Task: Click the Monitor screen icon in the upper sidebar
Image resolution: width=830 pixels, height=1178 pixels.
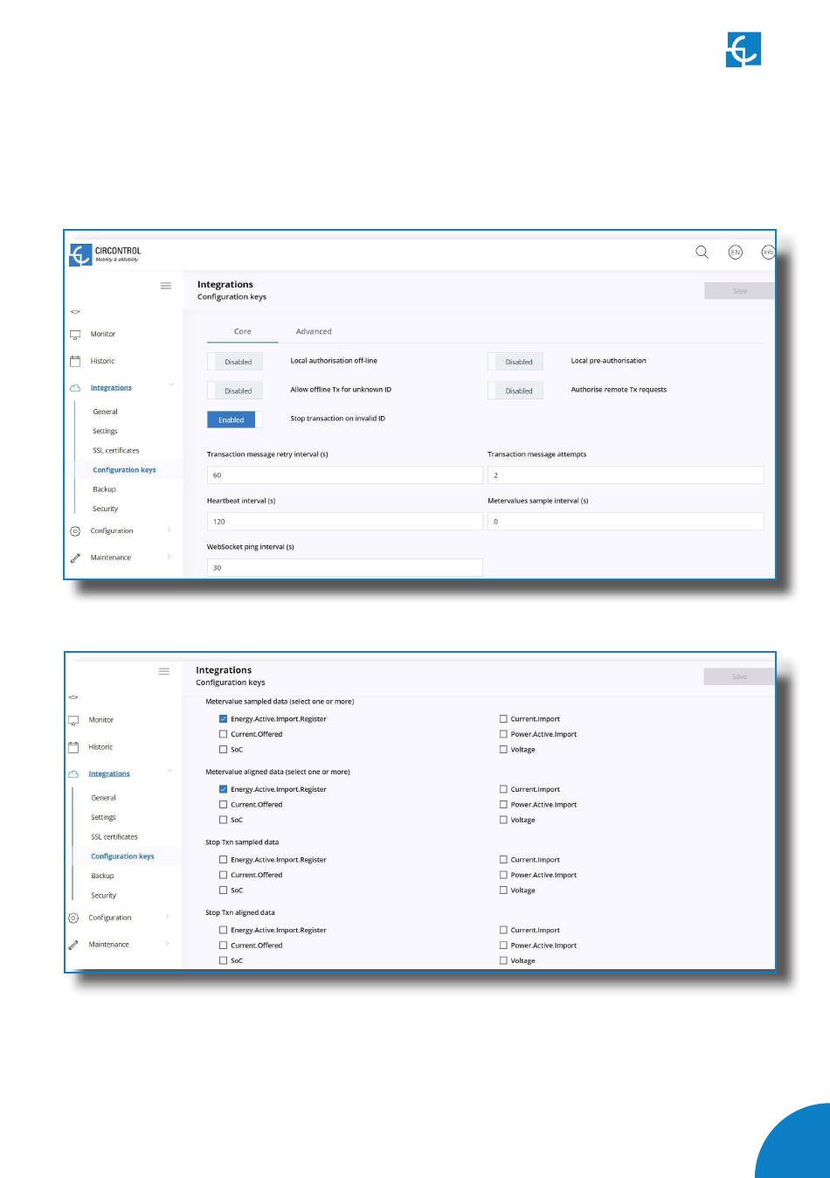Action: 75,335
